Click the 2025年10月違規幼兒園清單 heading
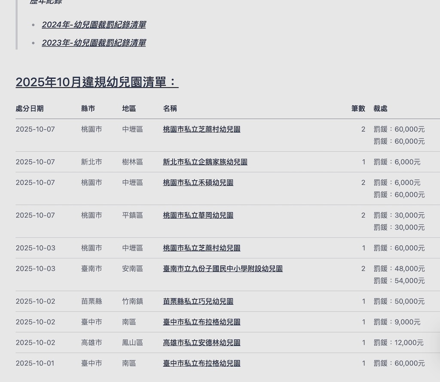Viewport: 440px width, 382px height. point(97,82)
